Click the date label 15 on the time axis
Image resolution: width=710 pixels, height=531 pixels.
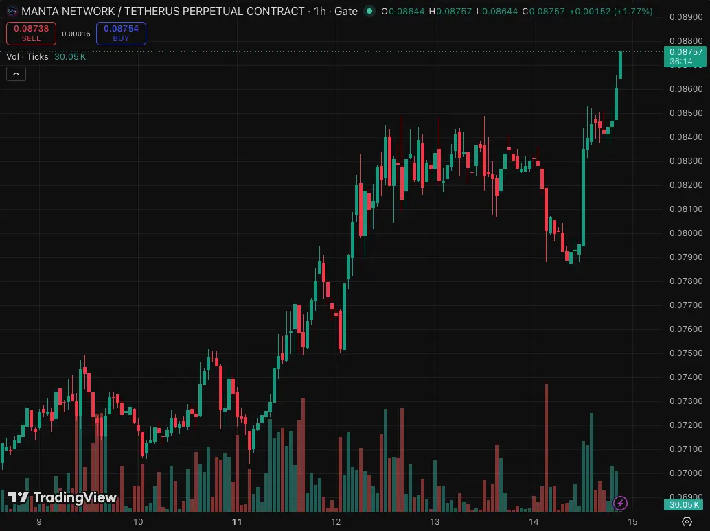coord(632,522)
